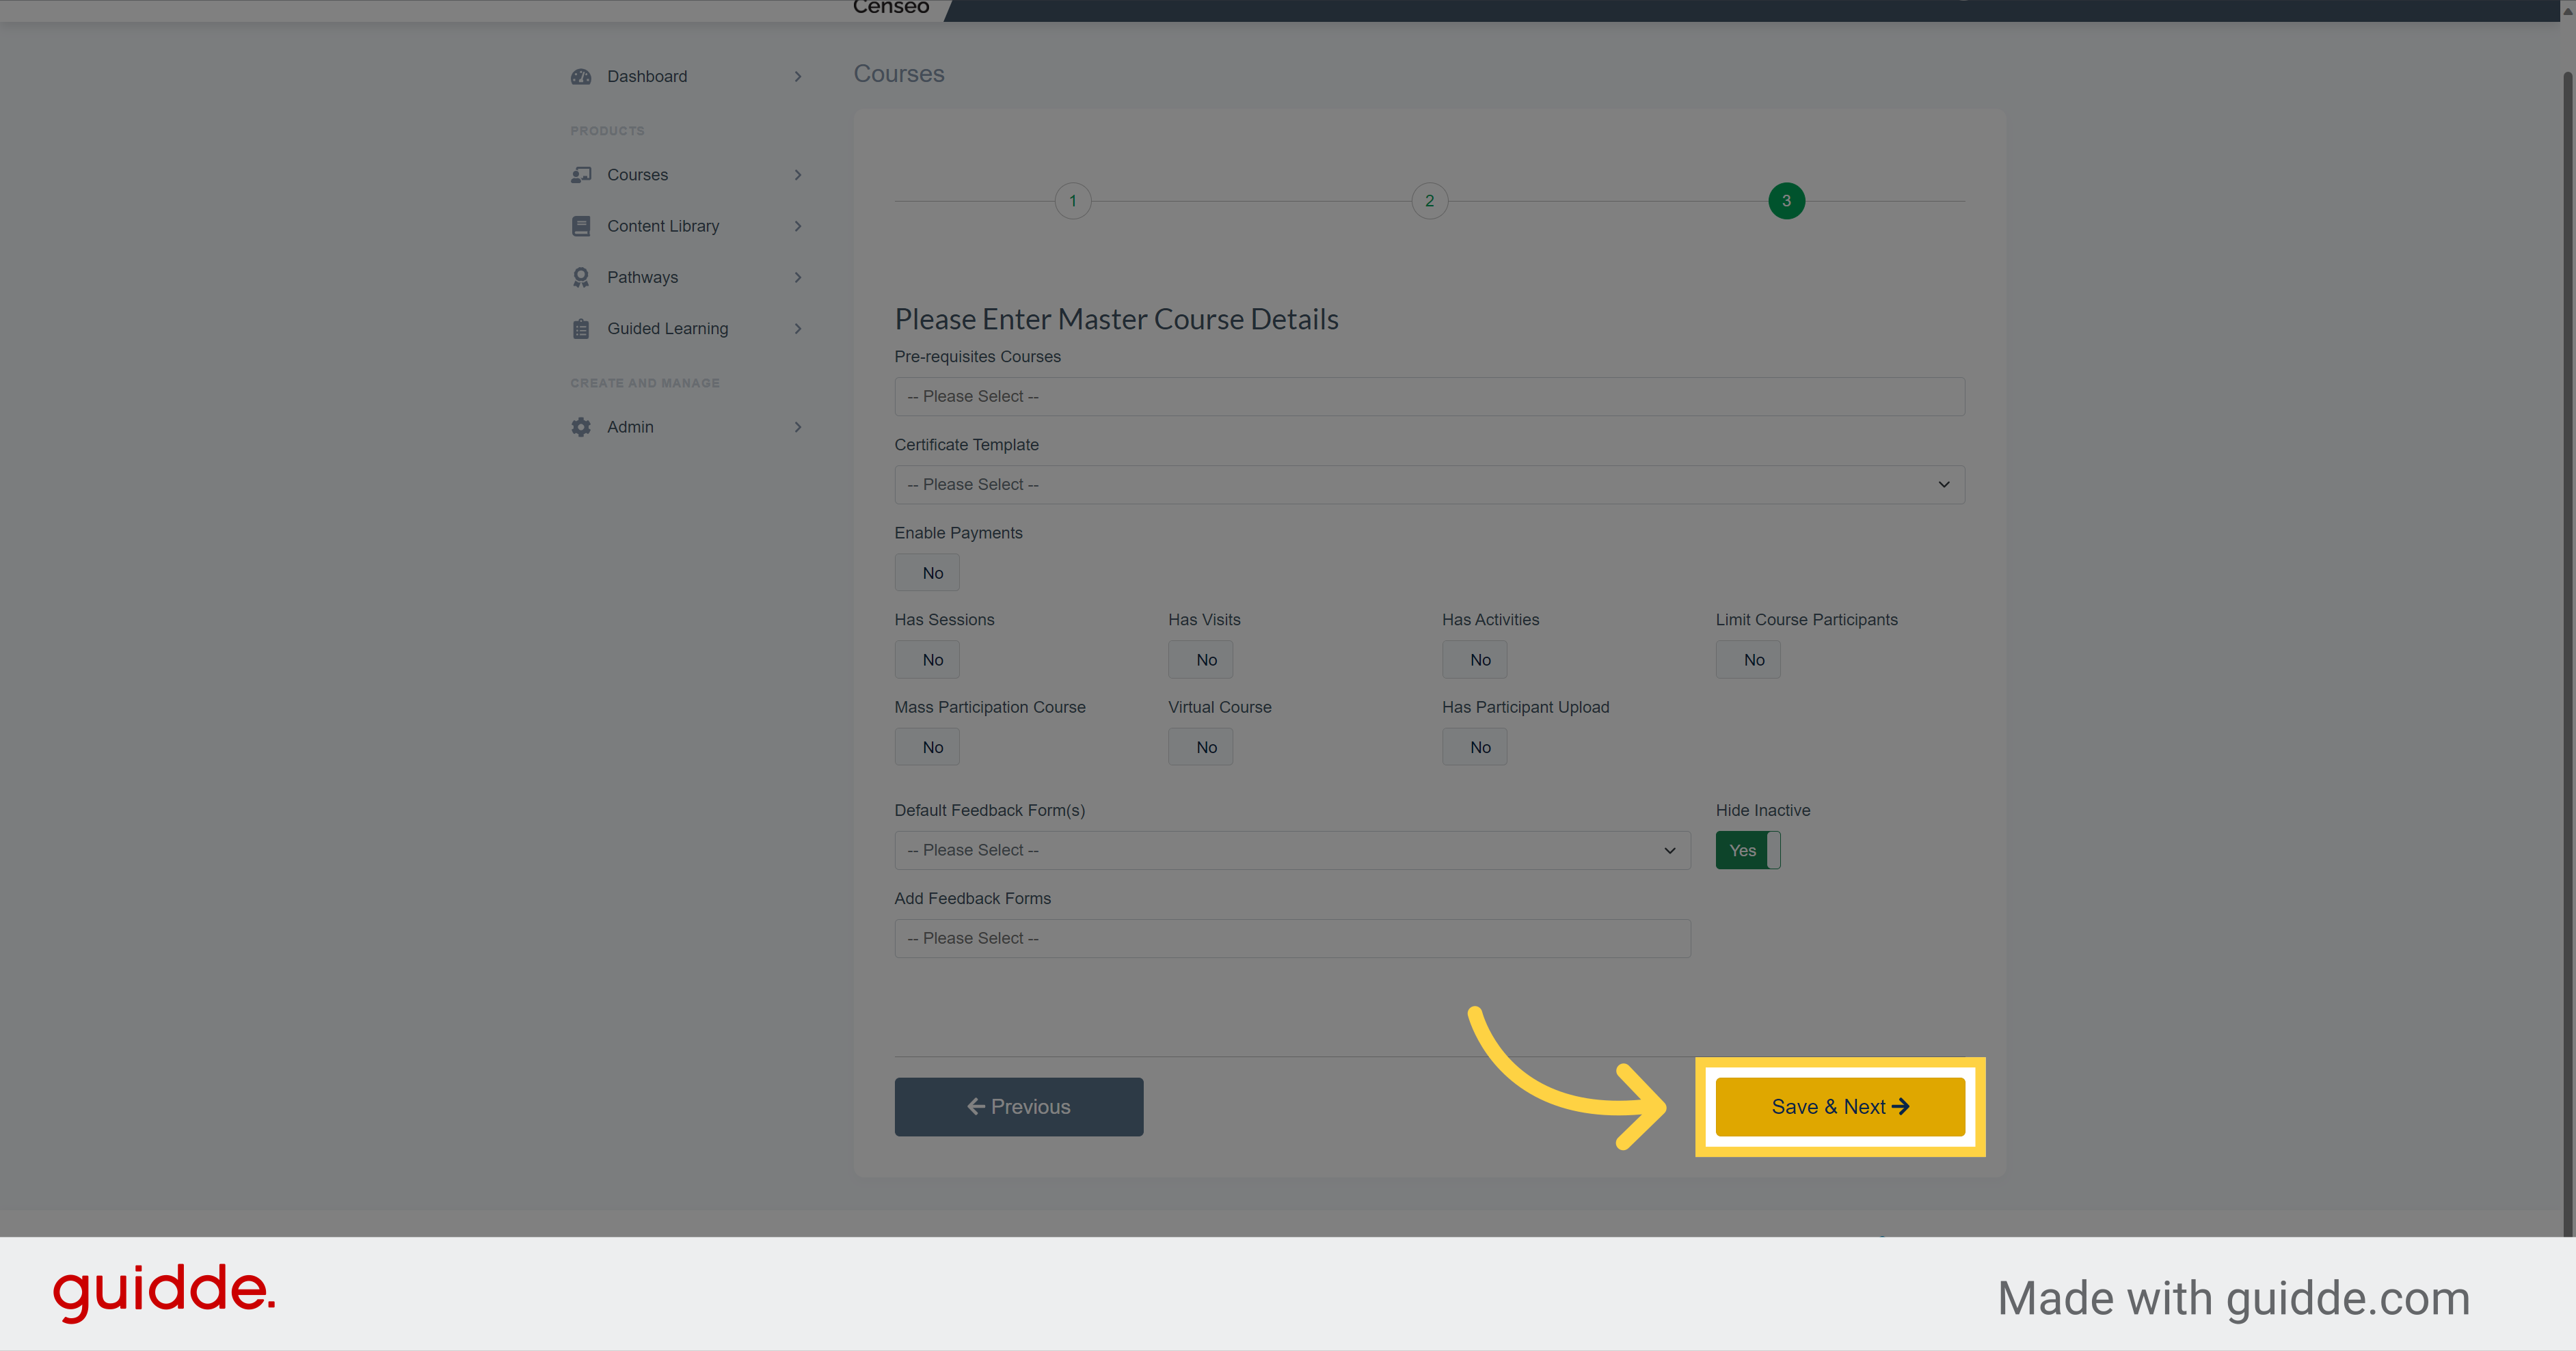Open the Default Feedback Form(s) dropdown
The height and width of the screenshot is (1351, 2576).
pyautogui.click(x=1293, y=850)
